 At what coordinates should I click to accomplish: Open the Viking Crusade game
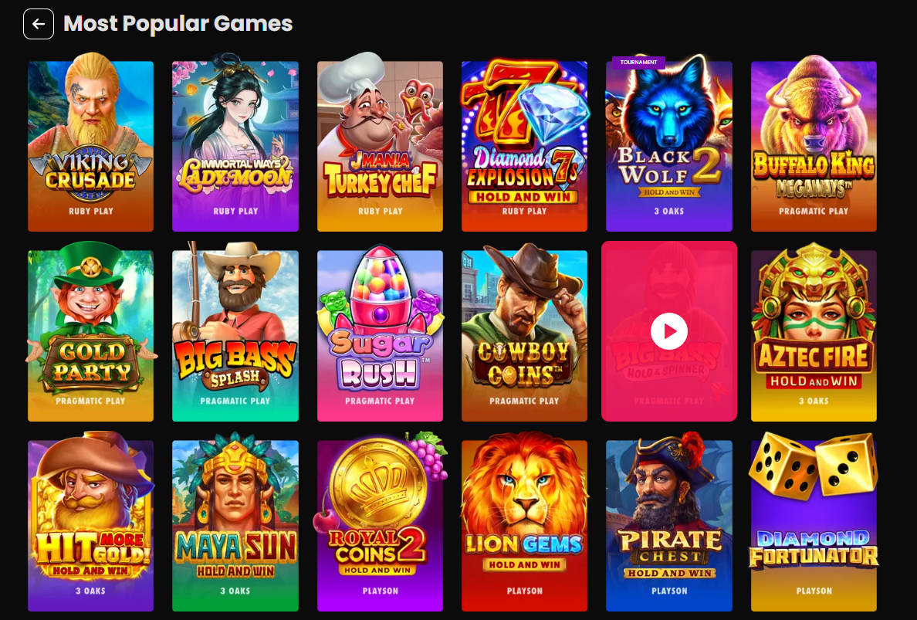(90, 146)
